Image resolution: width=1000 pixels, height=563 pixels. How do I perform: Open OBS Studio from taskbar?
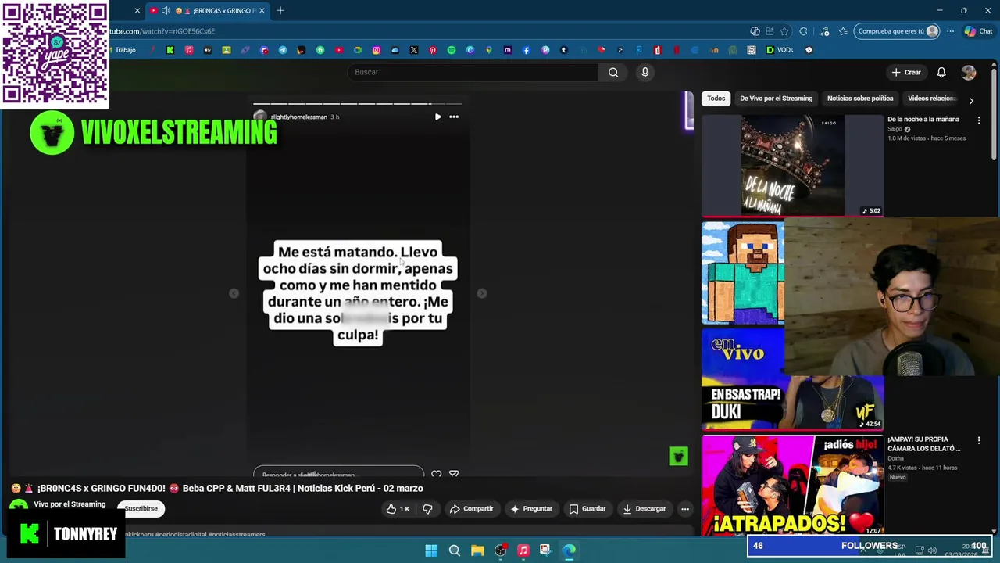click(x=501, y=550)
